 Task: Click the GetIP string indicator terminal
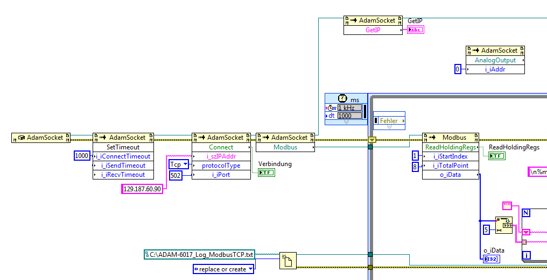point(416,30)
